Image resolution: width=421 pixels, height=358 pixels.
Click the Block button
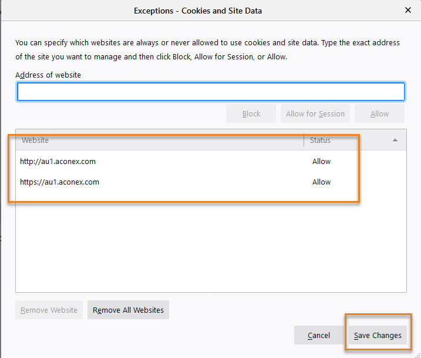click(251, 113)
